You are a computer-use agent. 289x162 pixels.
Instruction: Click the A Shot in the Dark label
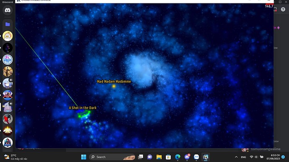coord(83,108)
